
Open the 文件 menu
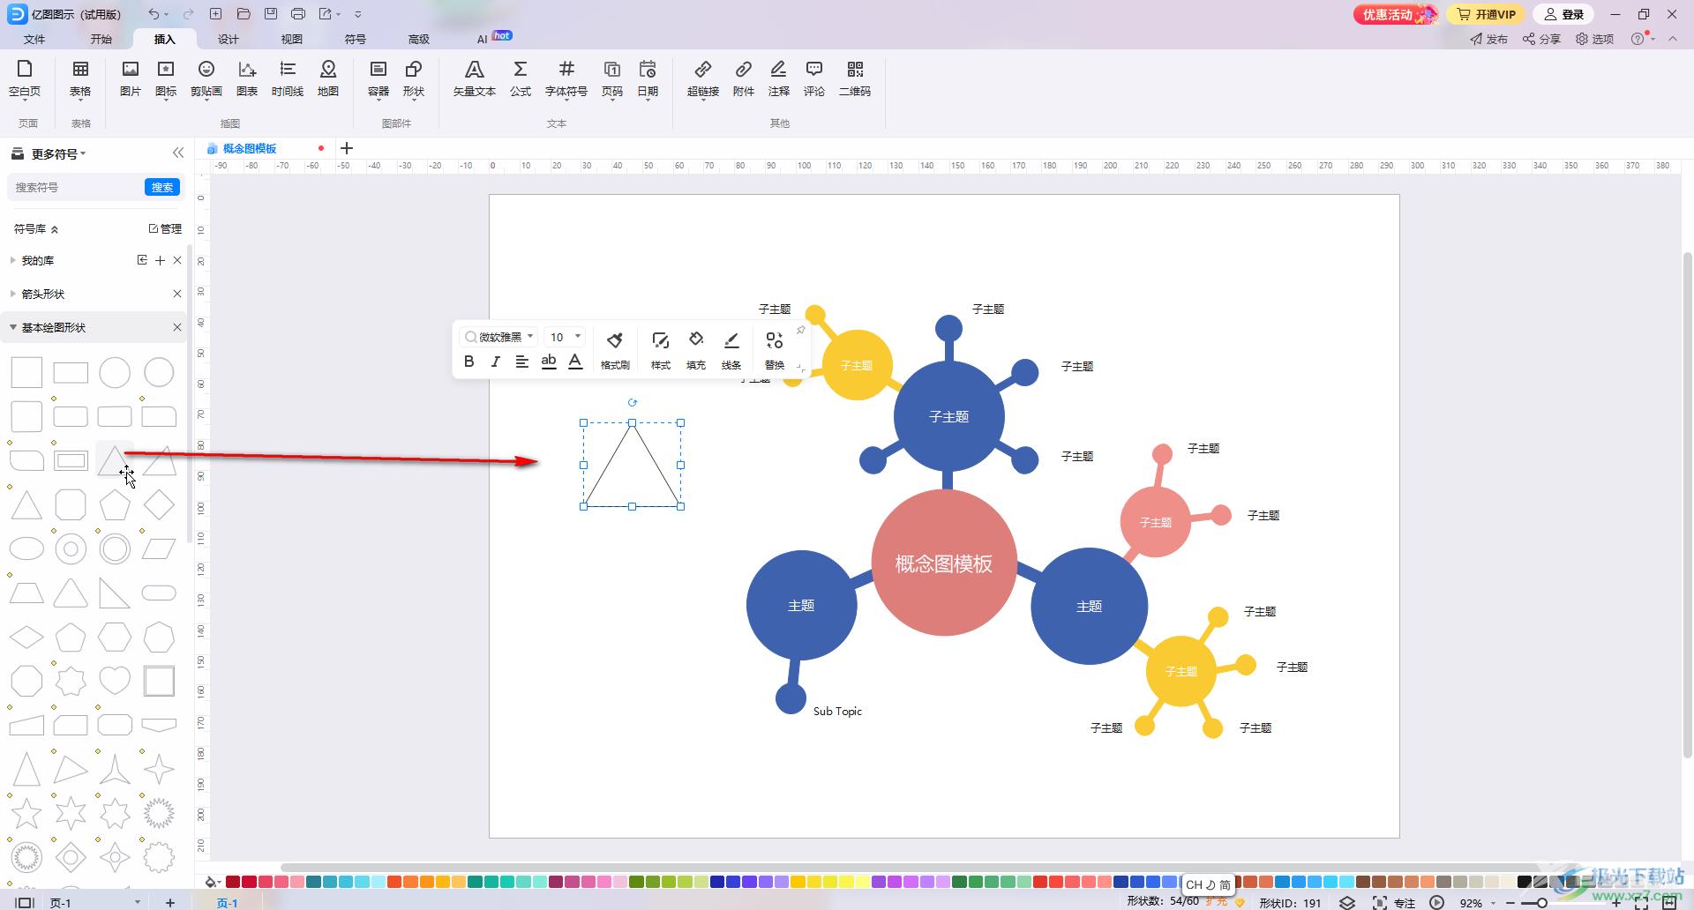tap(34, 39)
